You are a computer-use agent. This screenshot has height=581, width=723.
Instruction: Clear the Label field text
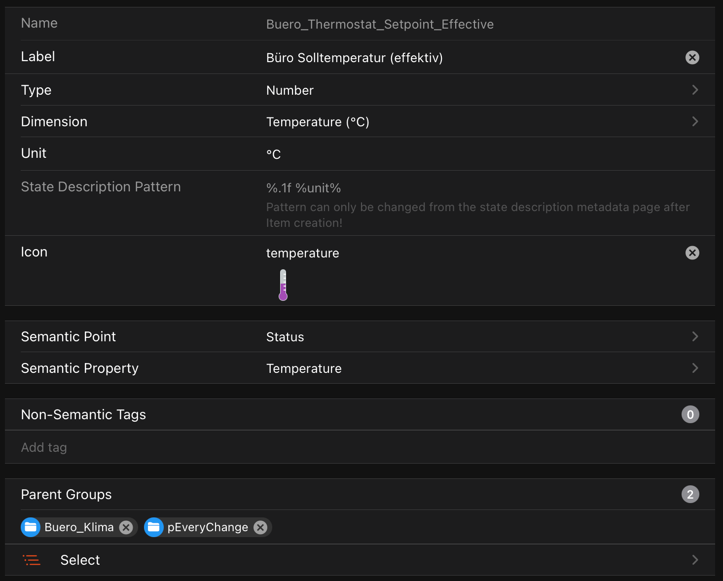click(692, 58)
